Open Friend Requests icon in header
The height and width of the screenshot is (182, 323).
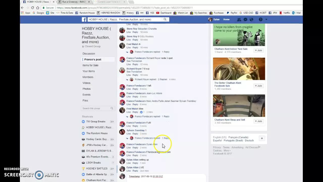[239, 19]
